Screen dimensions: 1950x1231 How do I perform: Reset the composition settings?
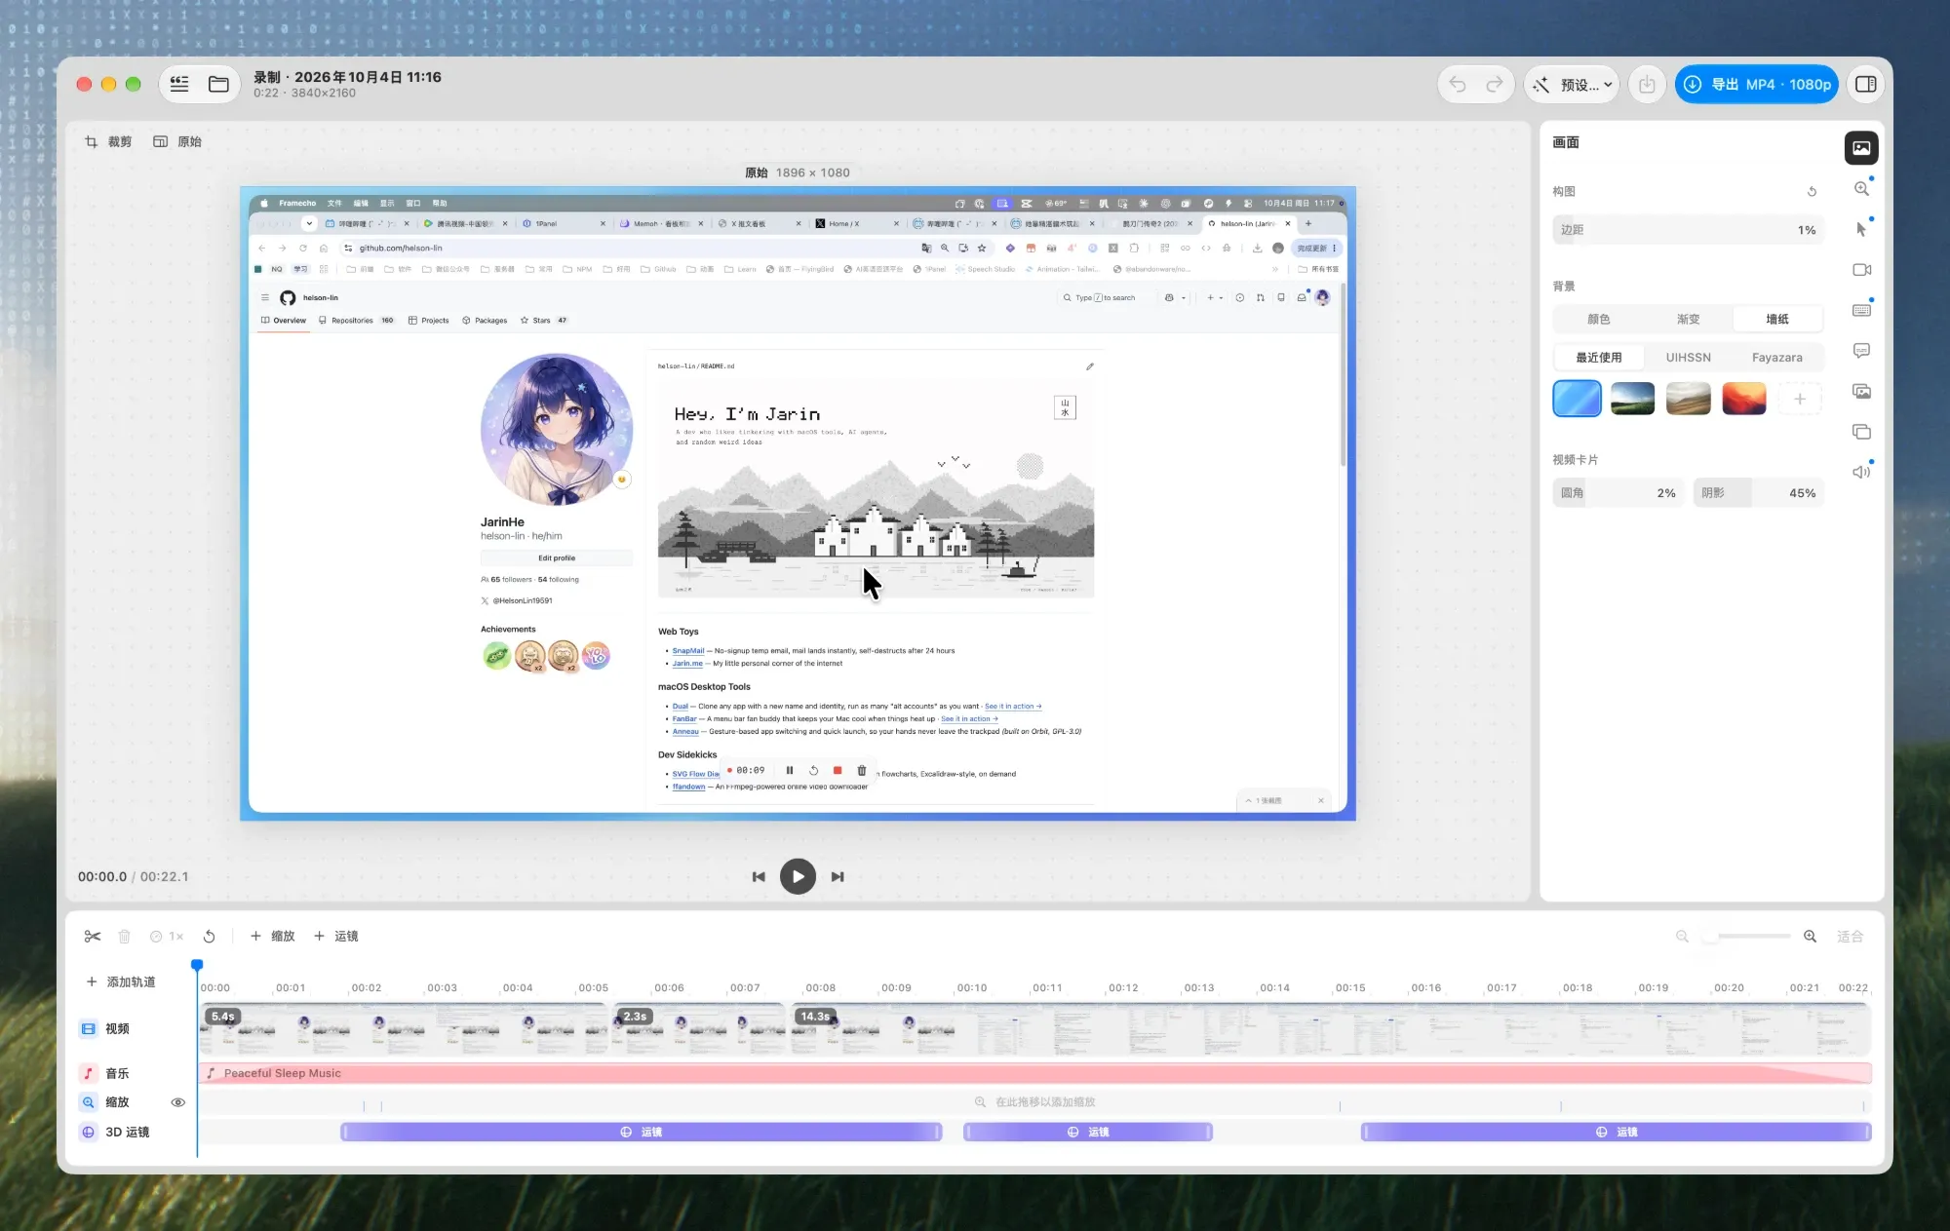pos(1812,191)
